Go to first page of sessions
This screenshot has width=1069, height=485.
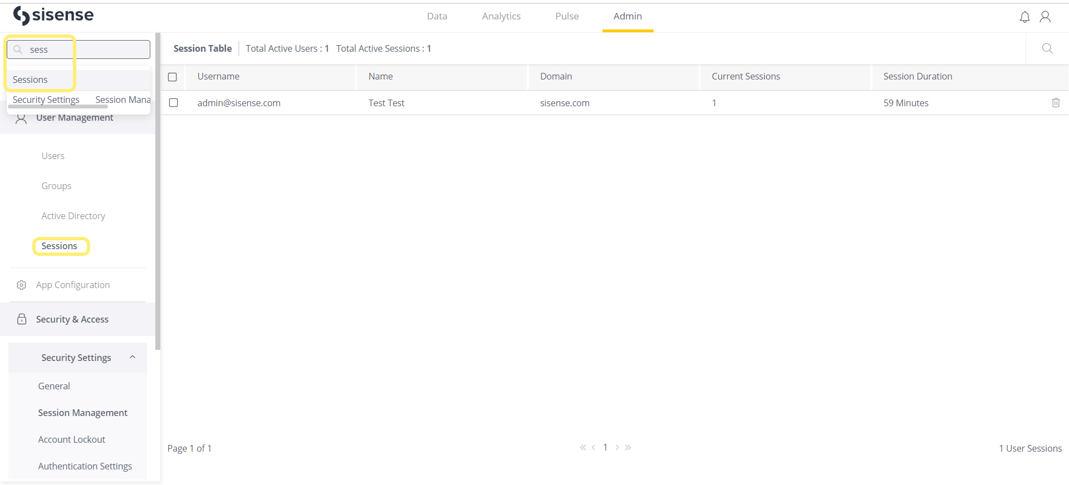583,448
